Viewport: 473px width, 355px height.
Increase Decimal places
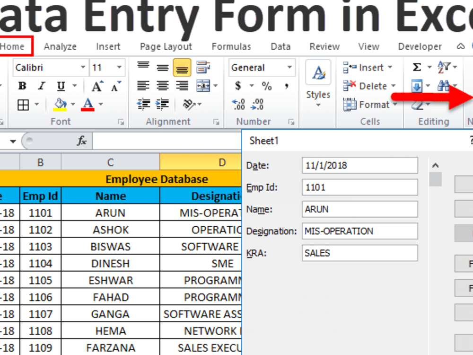click(x=238, y=105)
